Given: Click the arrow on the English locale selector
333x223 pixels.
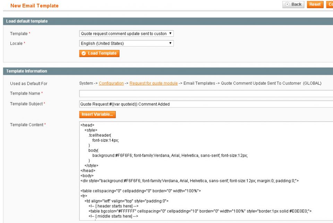Looking at the screenshot, I should tap(170, 43).
